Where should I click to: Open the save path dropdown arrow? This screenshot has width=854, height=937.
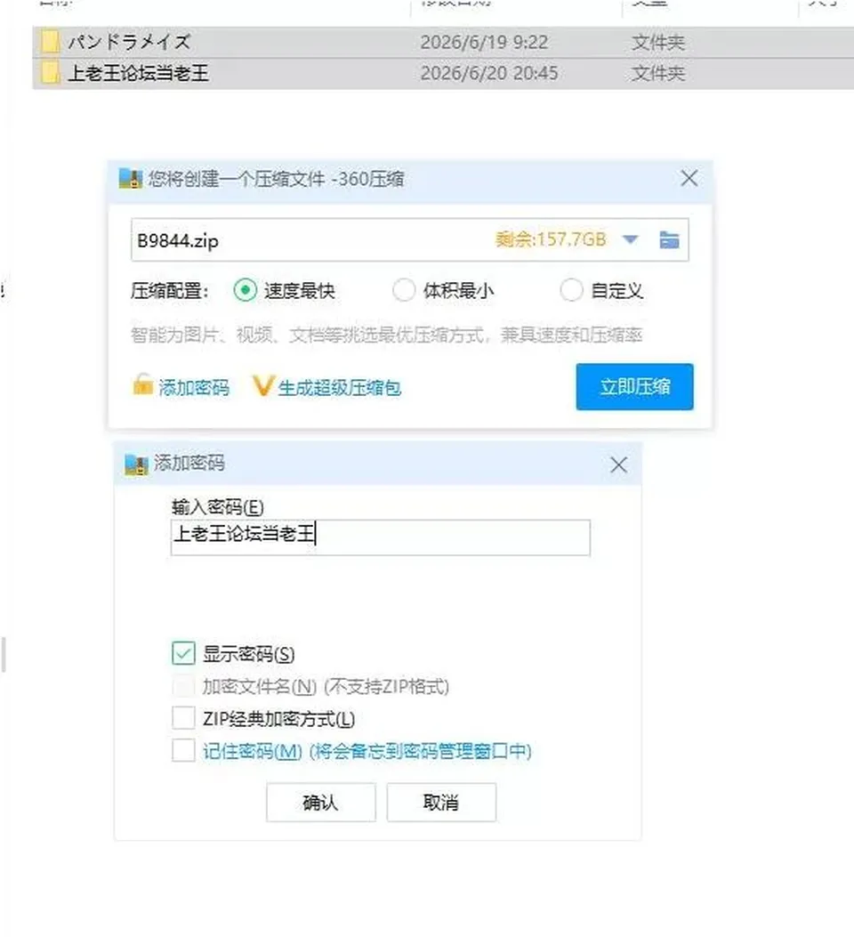[x=630, y=239]
